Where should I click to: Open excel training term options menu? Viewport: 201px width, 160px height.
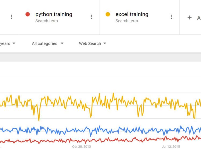[172, 17]
